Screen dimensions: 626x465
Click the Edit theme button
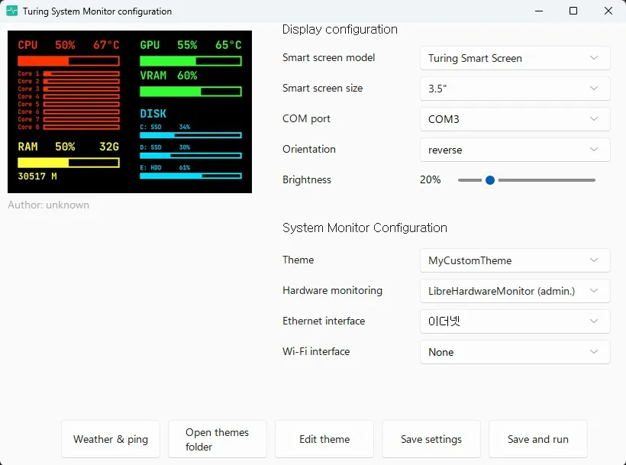coord(324,439)
